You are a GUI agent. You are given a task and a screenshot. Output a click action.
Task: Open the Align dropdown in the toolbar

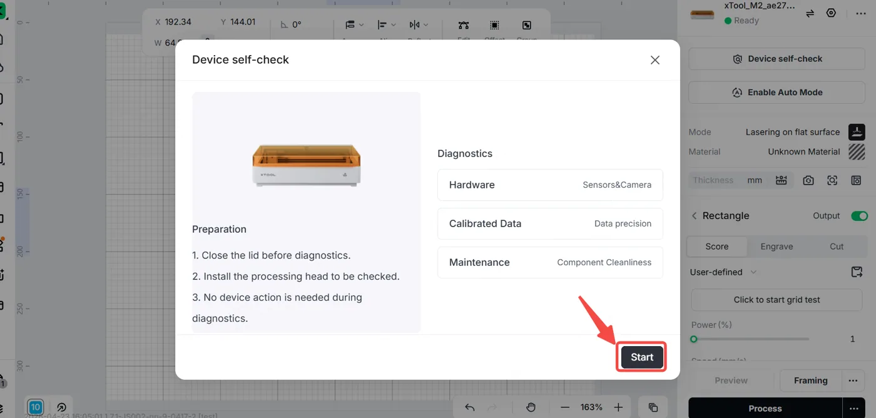pyautogui.click(x=387, y=24)
